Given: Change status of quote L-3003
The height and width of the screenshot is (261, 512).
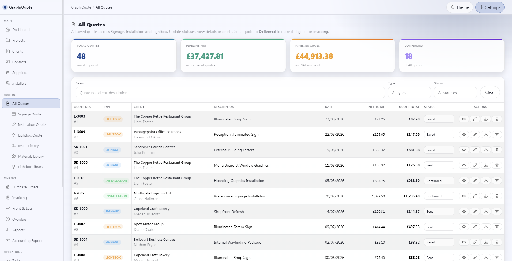Looking at the screenshot, I should 439,119.
